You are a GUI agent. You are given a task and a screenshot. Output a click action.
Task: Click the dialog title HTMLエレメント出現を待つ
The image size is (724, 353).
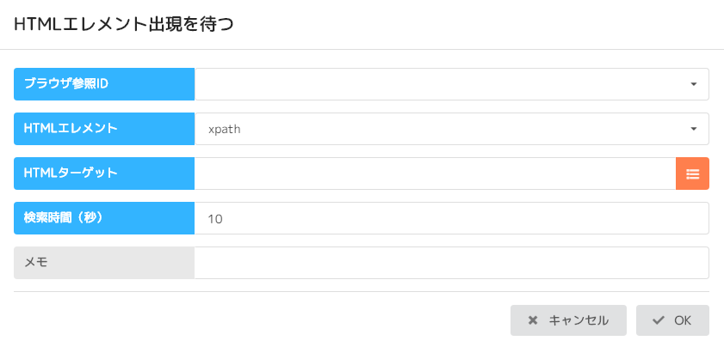tap(124, 25)
